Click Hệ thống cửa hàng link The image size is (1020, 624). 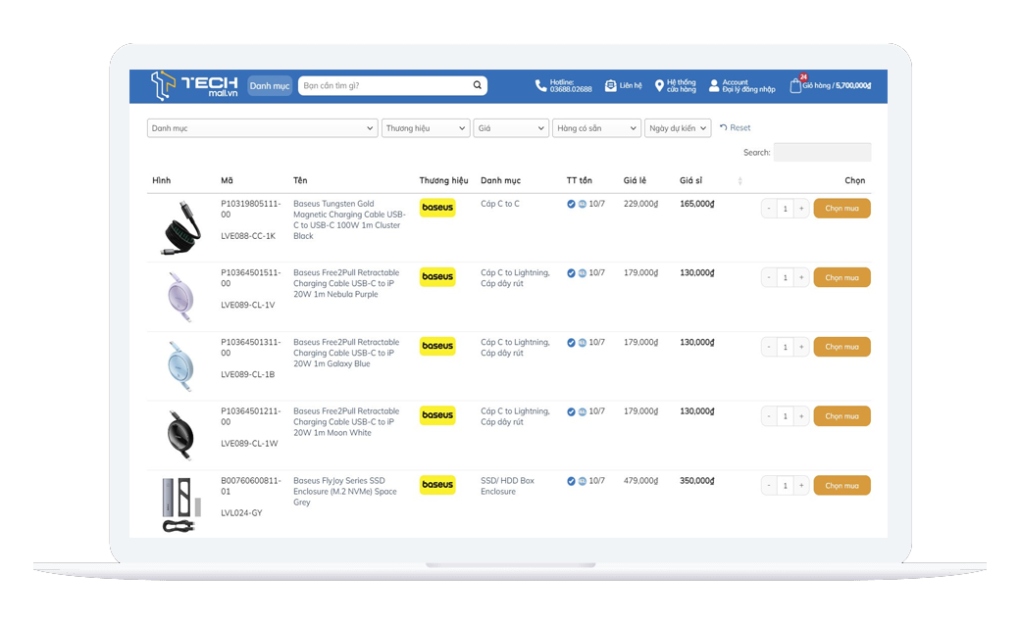(681, 86)
